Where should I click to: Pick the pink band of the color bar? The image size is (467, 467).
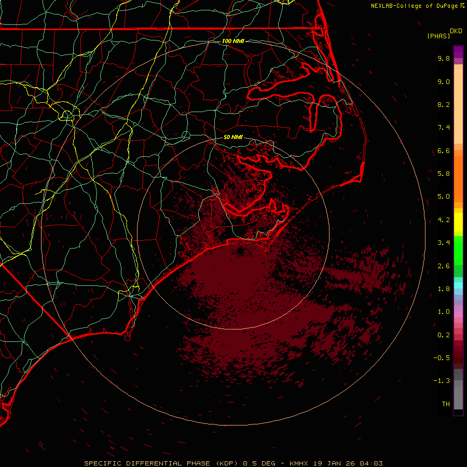pos(458,314)
